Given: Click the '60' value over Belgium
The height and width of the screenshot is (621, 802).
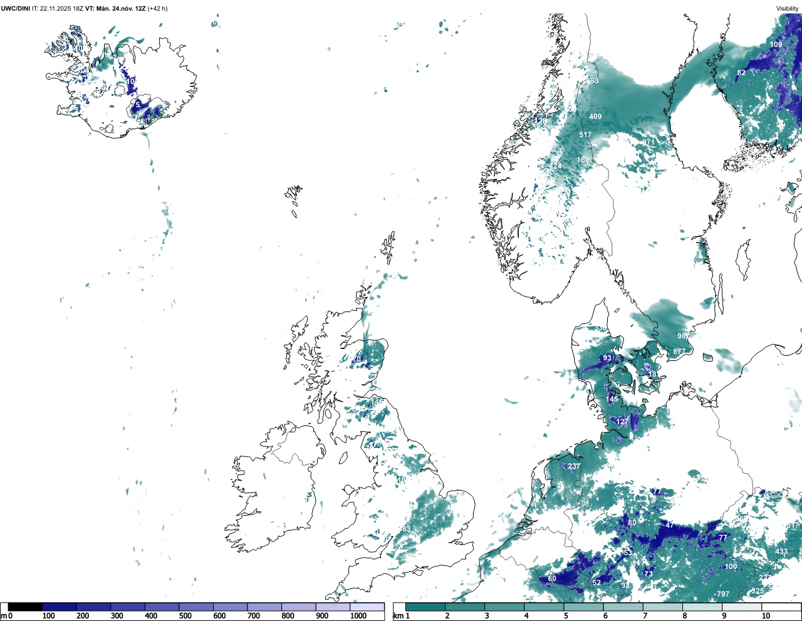Looking at the screenshot, I should click(552, 578).
